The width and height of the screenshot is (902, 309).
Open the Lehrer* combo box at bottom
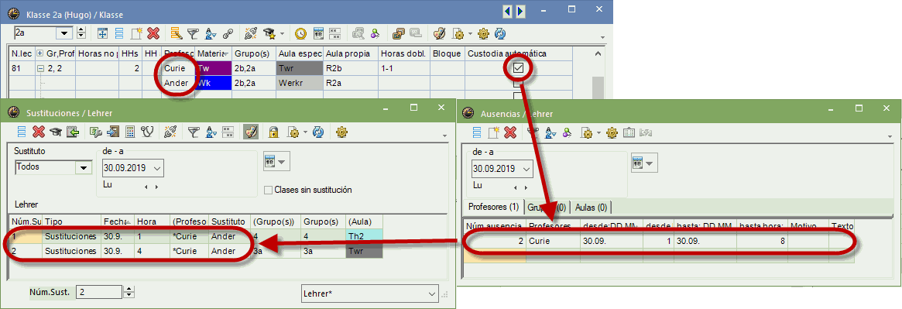[369, 294]
